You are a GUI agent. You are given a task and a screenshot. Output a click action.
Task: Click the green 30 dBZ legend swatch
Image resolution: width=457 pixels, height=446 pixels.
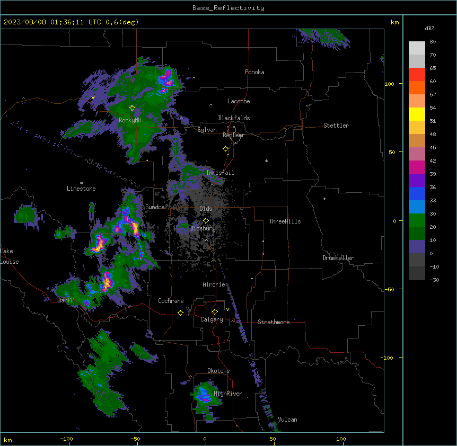[417, 220]
